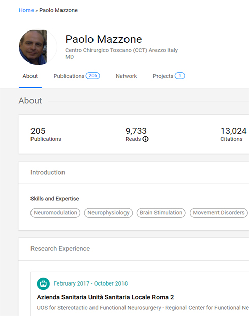
Task: Click the Research Experience heading
Action: click(x=60, y=249)
